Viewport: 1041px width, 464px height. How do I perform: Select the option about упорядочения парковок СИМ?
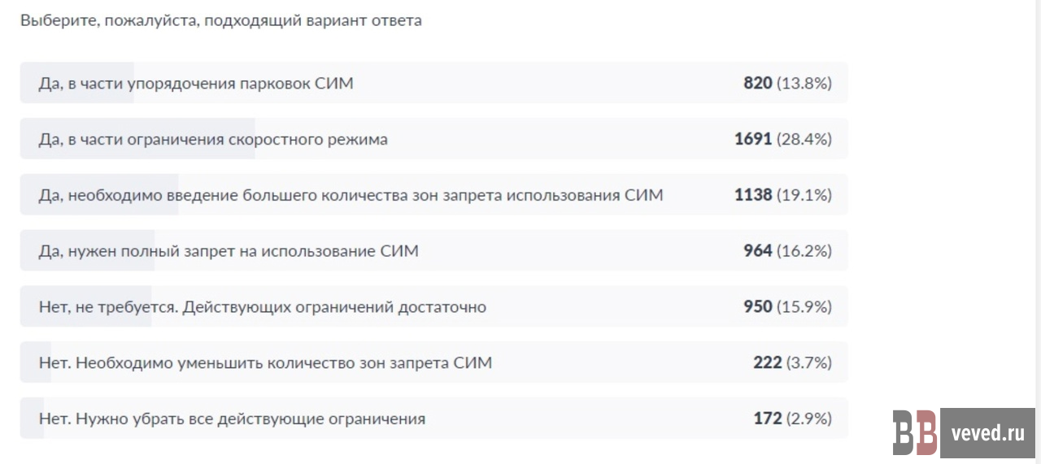click(x=196, y=83)
